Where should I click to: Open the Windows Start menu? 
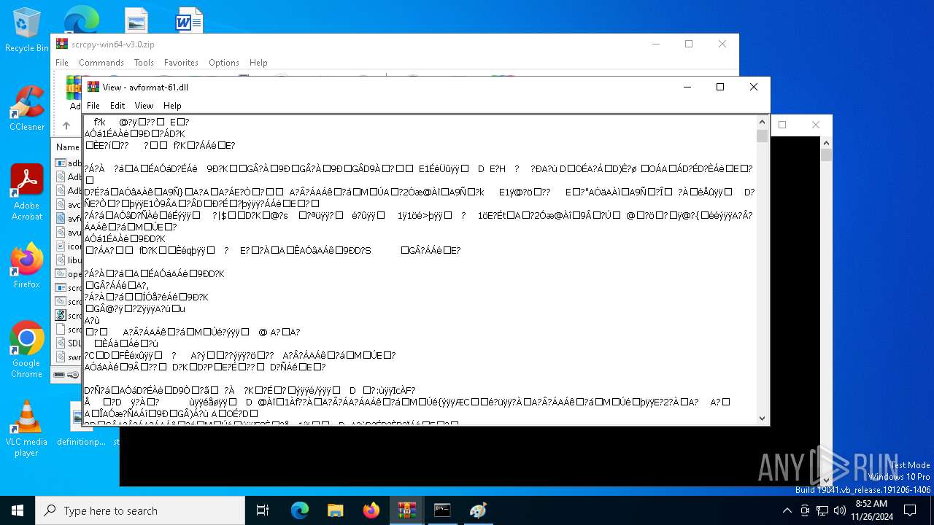(x=18, y=510)
